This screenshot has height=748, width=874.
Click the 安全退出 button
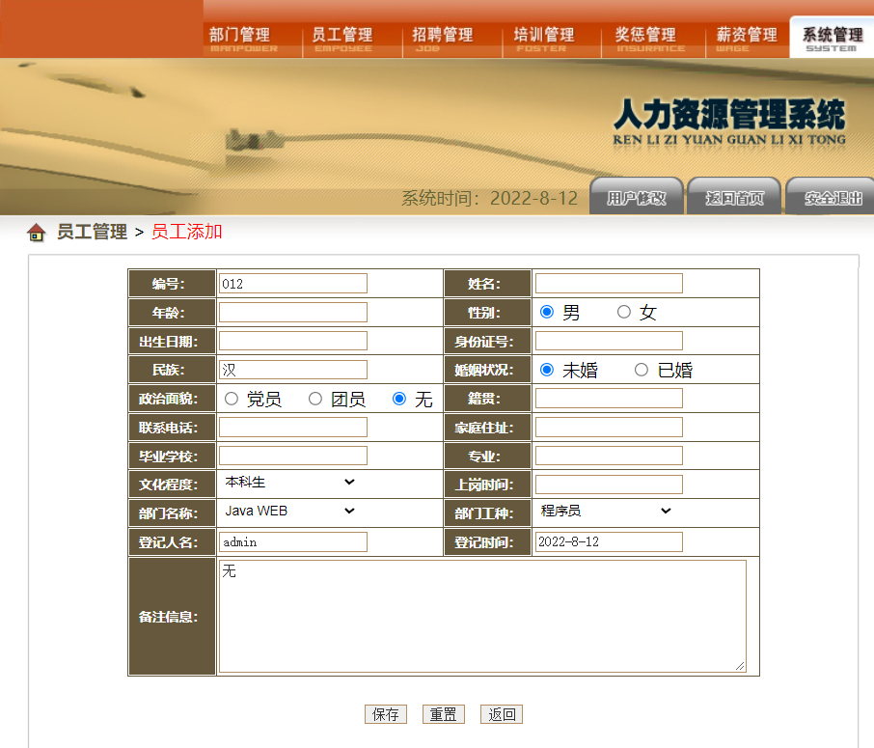pyautogui.click(x=832, y=196)
